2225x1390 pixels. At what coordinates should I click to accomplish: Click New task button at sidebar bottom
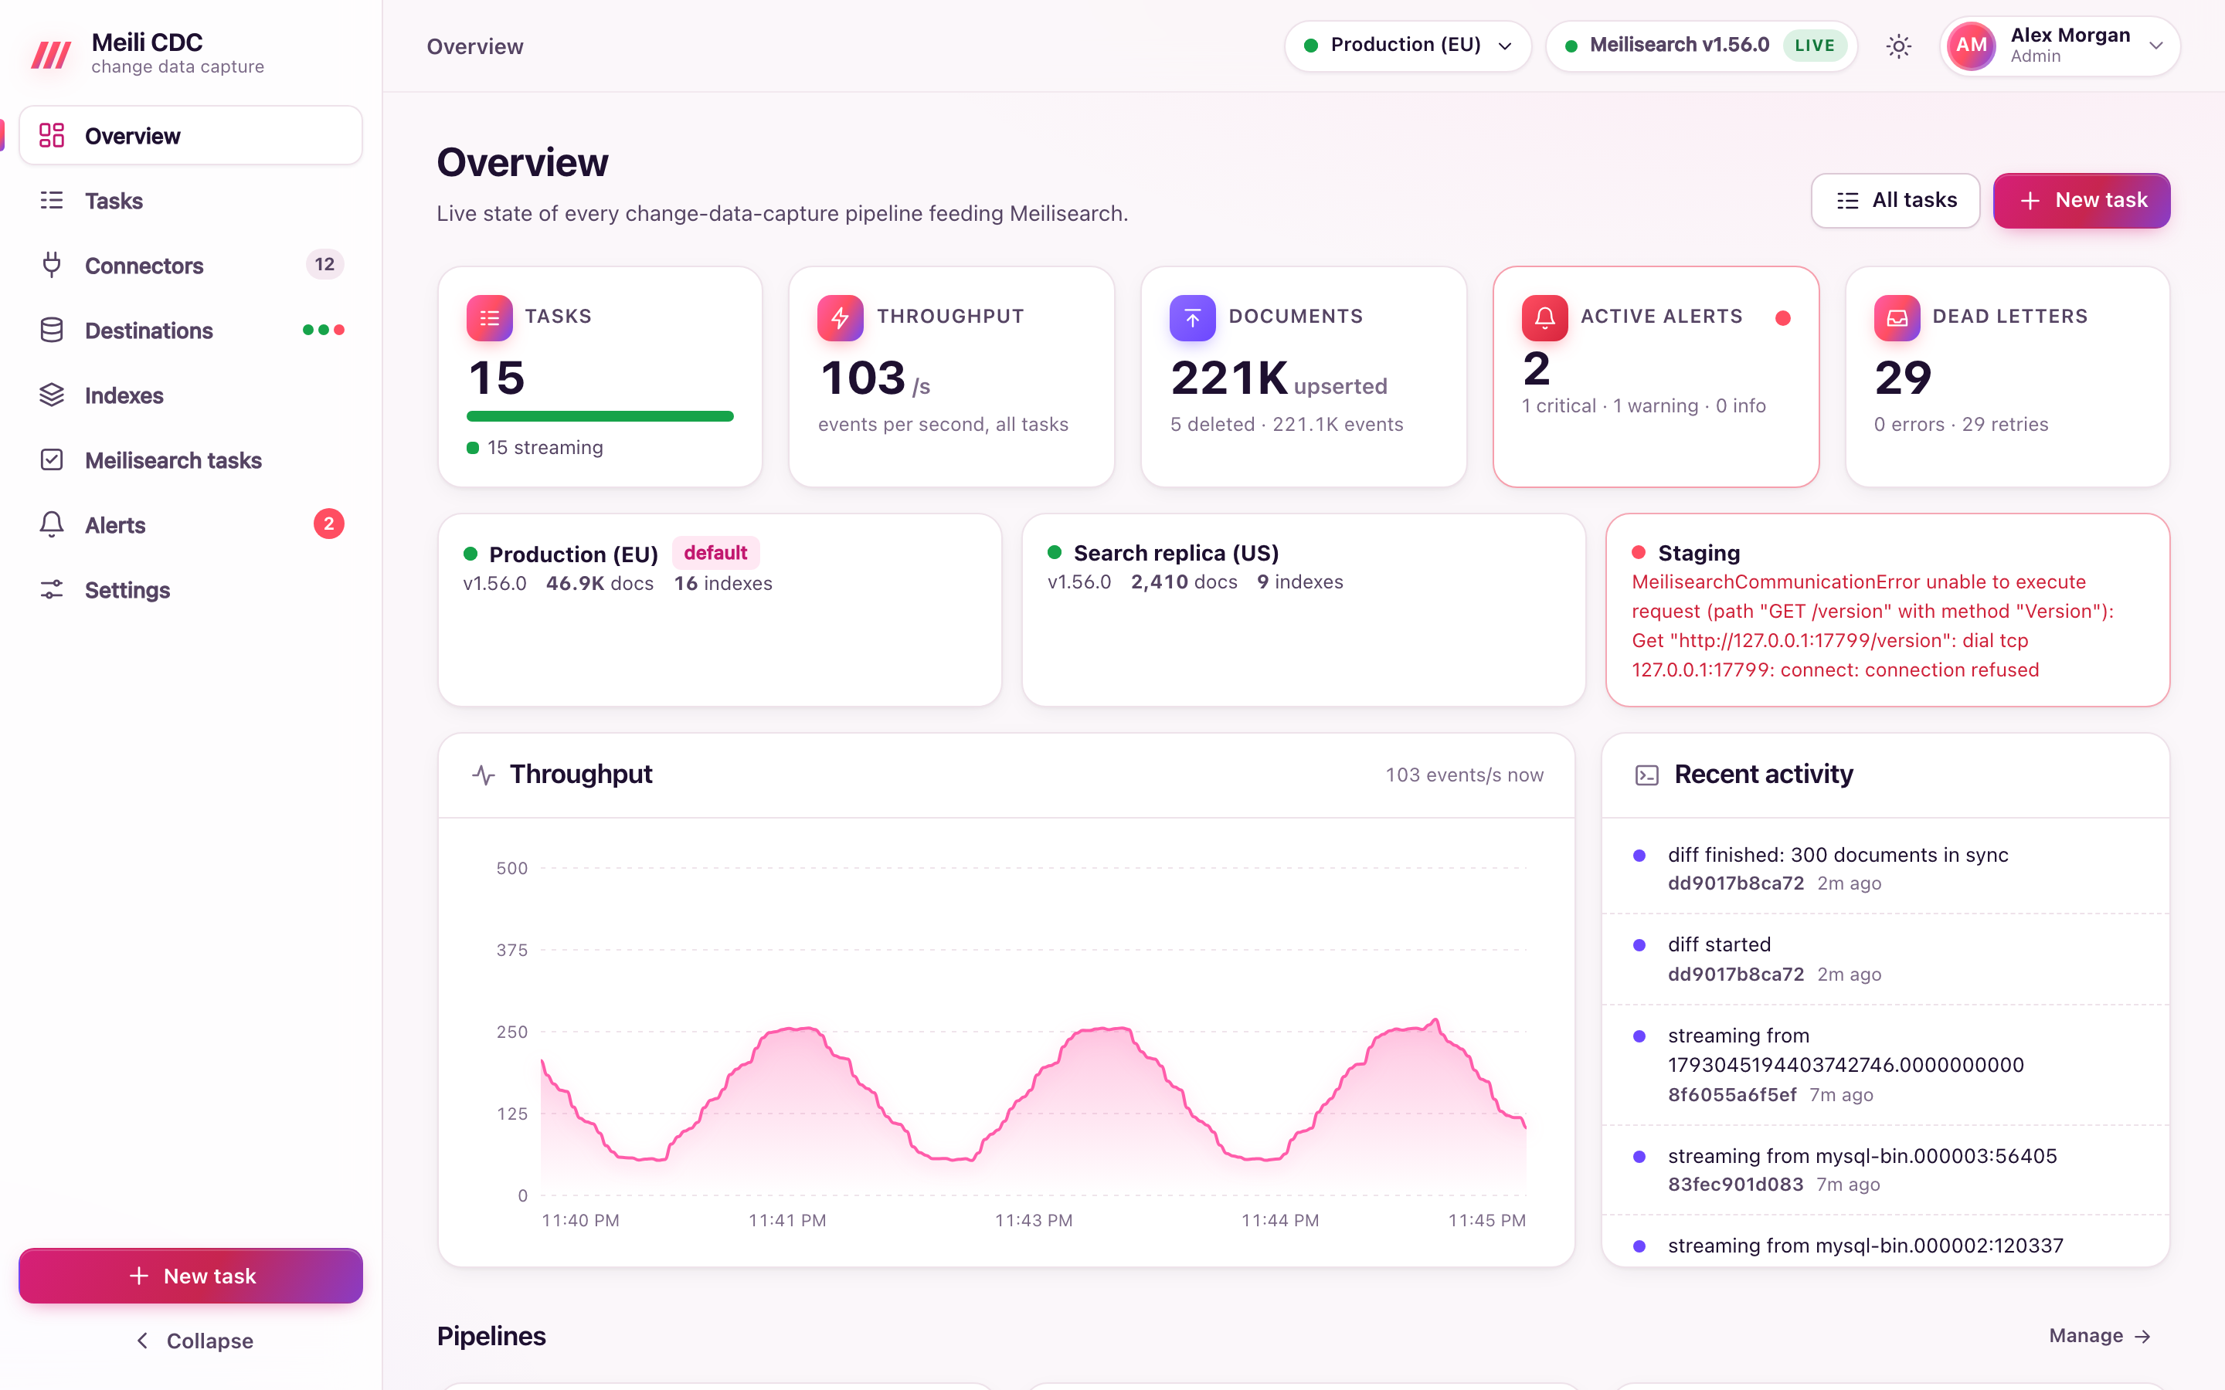pyautogui.click(x=192, y=1276)
